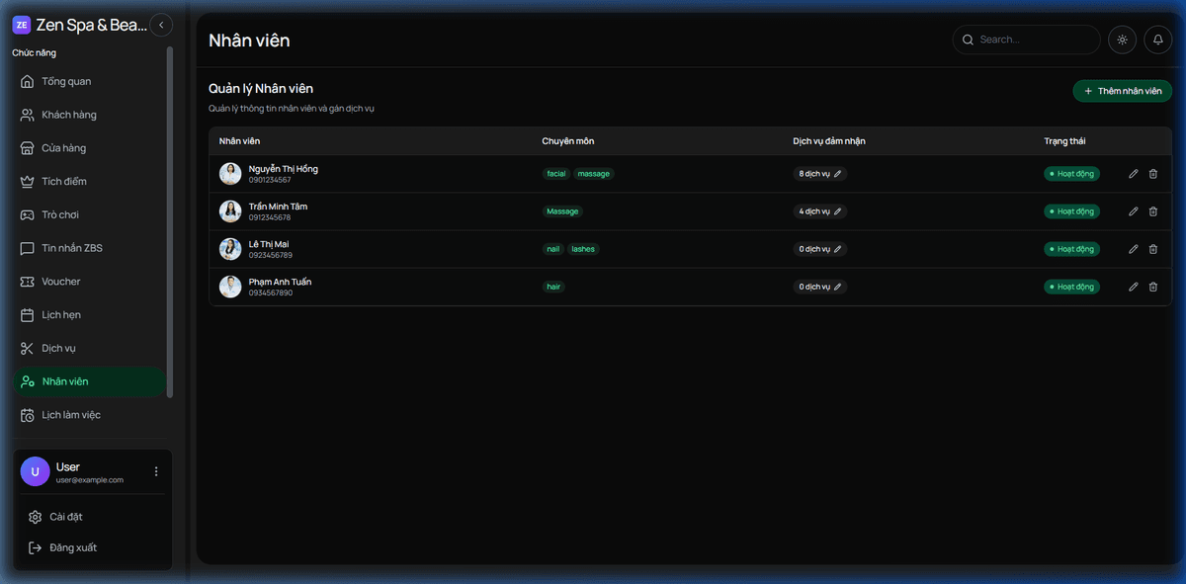Delete Phạm Anh Tuấn using trash icon
The height and width of the screenshot is (584, 1186).
(x=1152, y=287)
